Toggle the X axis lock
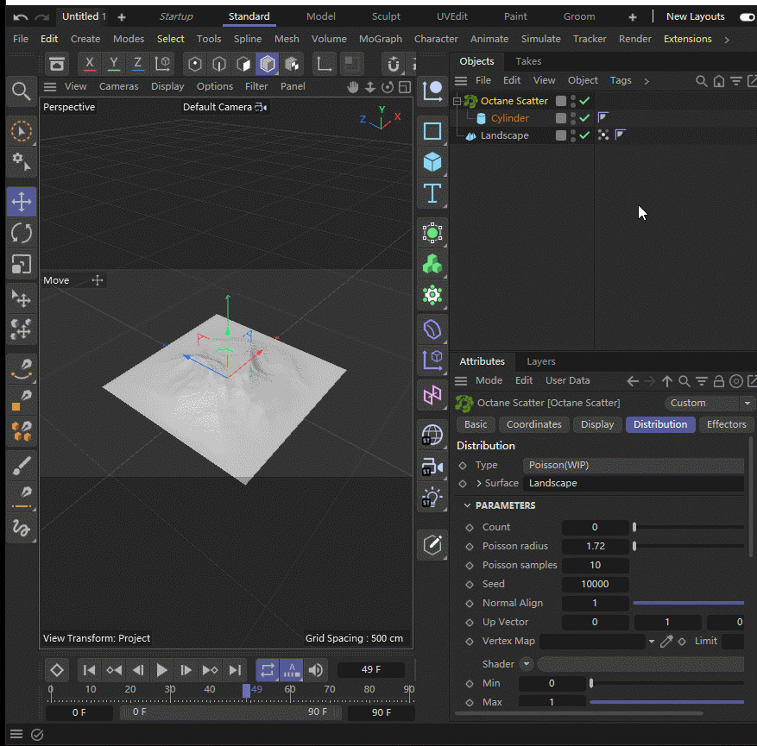 click(90, 64)
